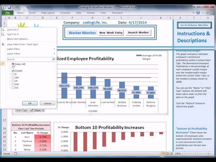Save workbook with Quick Access floppy icon
This screenshot has width=216, height=162.
pyautogui.click(x=9, y=7)
